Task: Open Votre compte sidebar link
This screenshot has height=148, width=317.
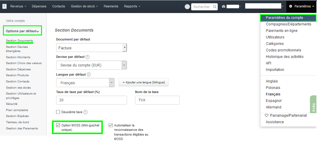Action: (x=15, y=21)
